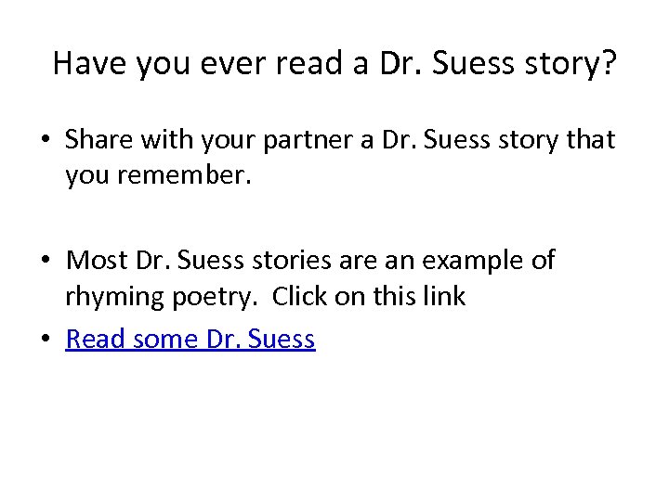Click the bullet point before the hyperlink

pyautogui.click(x=45, y=340)
